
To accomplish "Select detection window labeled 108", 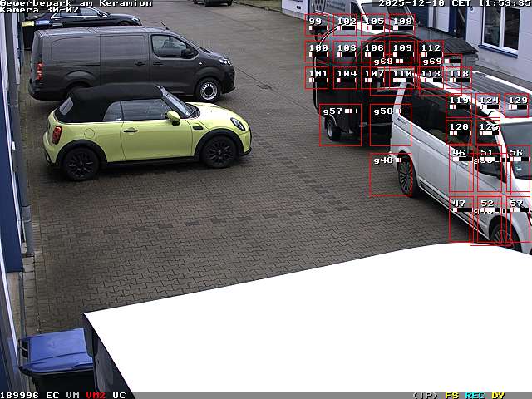I will pyautogui.click(x=401, y=26).
